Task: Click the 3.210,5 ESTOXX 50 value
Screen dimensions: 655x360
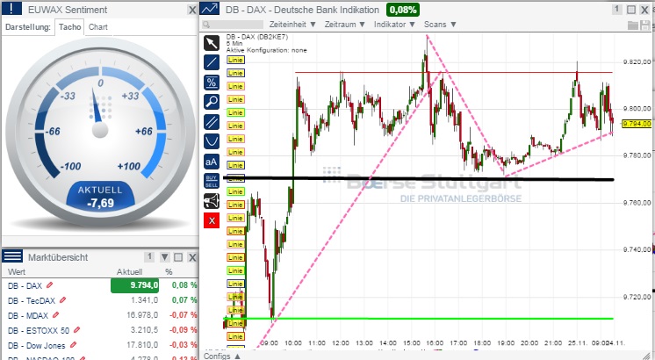Action: (144, 330)
